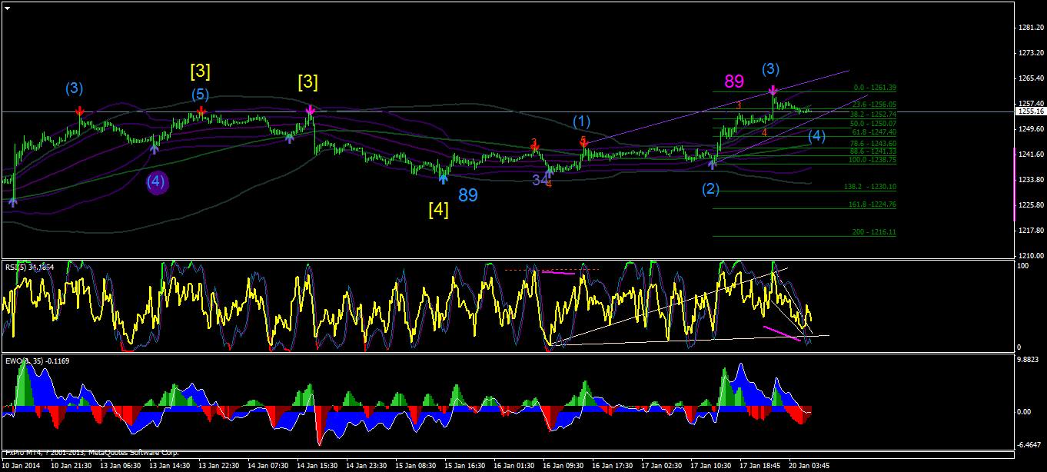Select the red down arrow below blue (1)
The width and height of the screenshot is (1047, 472).
[584, 142]
